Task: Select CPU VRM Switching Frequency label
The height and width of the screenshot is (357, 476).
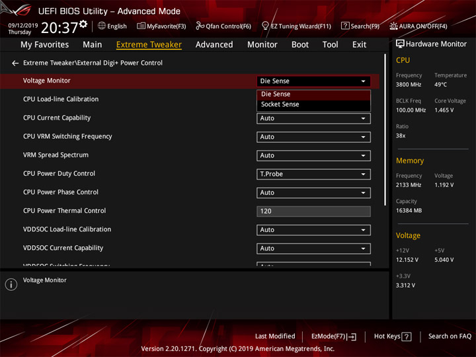Action: (67, 137)
